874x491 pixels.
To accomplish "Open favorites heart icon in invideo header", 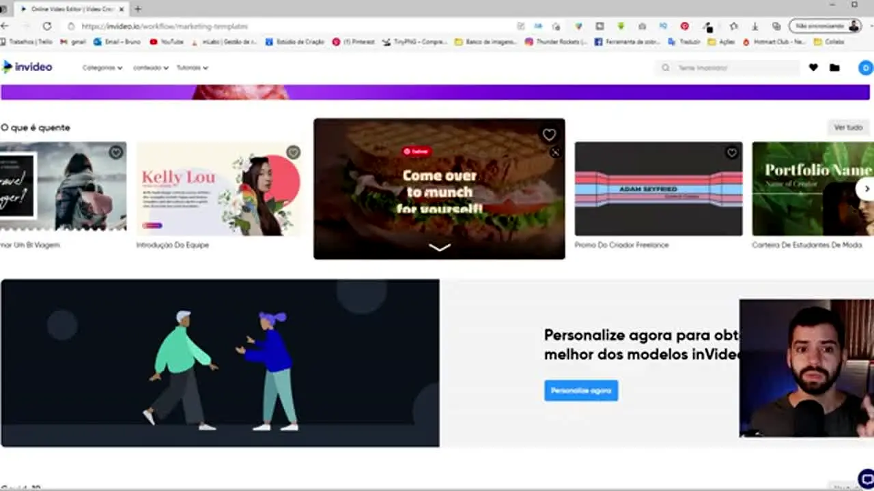I will [x=813, y=68].
